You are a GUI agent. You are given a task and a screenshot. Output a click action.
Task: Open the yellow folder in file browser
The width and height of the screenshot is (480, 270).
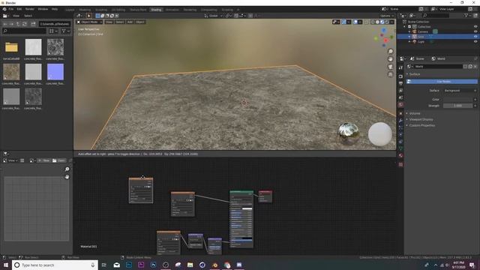point(11,47)
